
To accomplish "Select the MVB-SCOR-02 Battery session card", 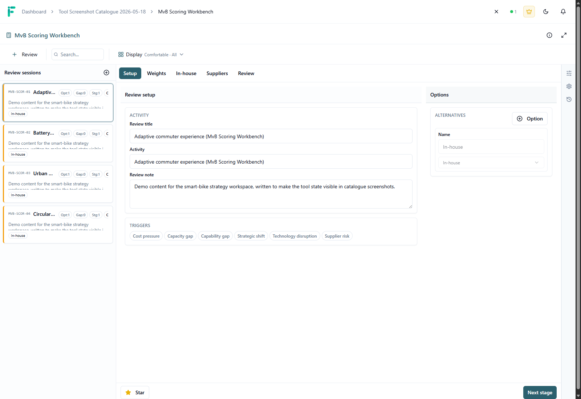I will [58, 143].
